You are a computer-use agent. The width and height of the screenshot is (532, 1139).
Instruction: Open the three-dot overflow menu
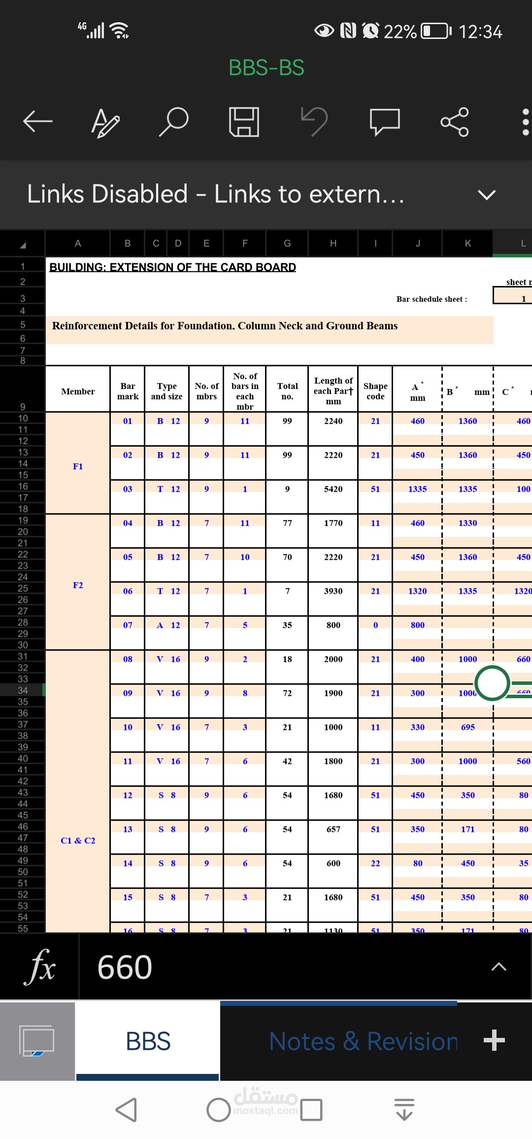tap(525, 122)
